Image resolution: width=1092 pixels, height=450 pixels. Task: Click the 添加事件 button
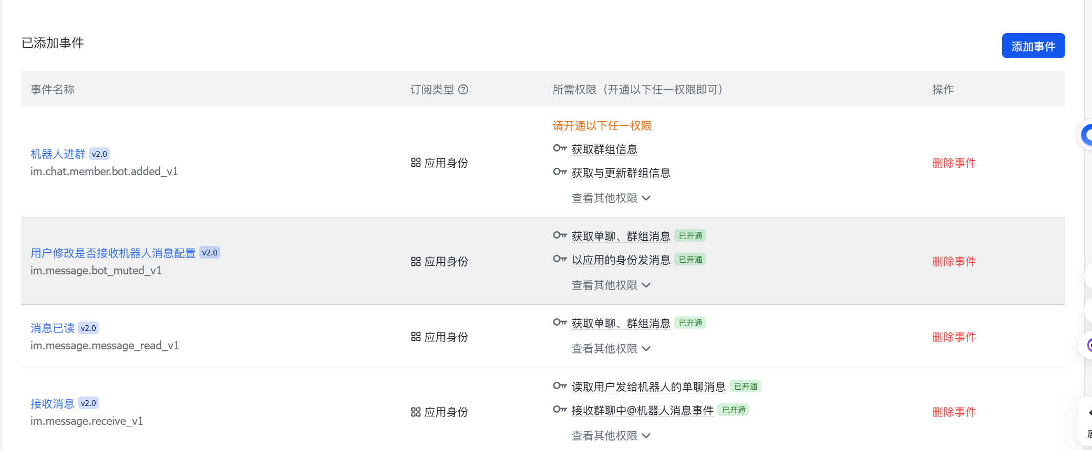(1033, 46)
